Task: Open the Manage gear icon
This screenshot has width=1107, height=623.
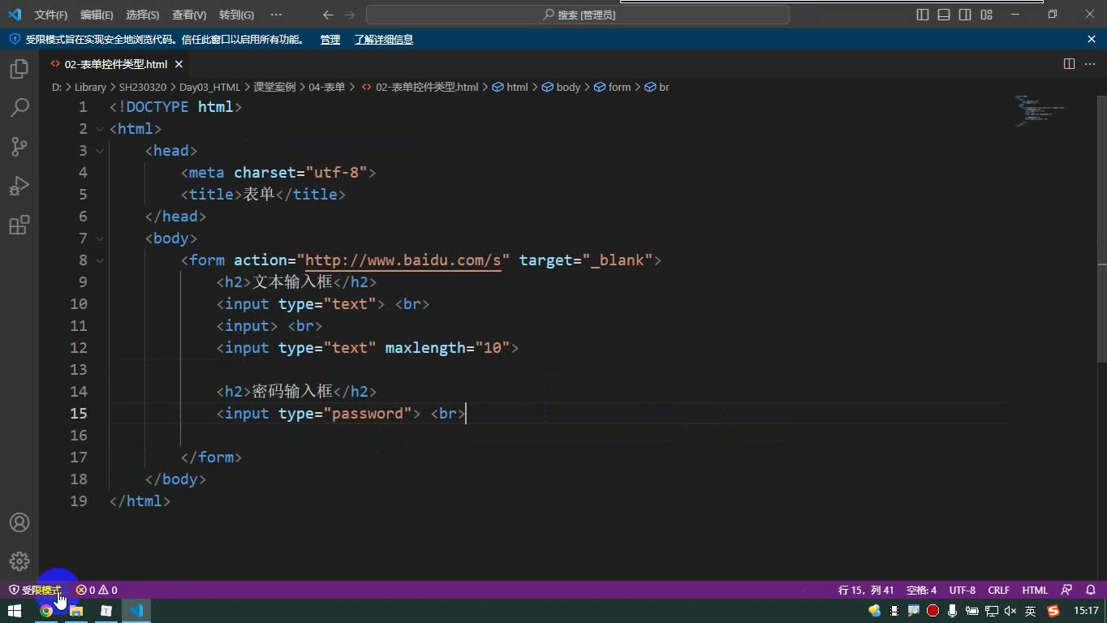Action: click(x=19, y=561)
